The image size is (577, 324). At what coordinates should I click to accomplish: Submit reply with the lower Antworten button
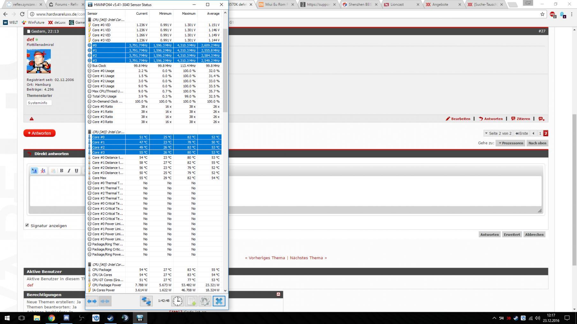click(x=490, y=234)
